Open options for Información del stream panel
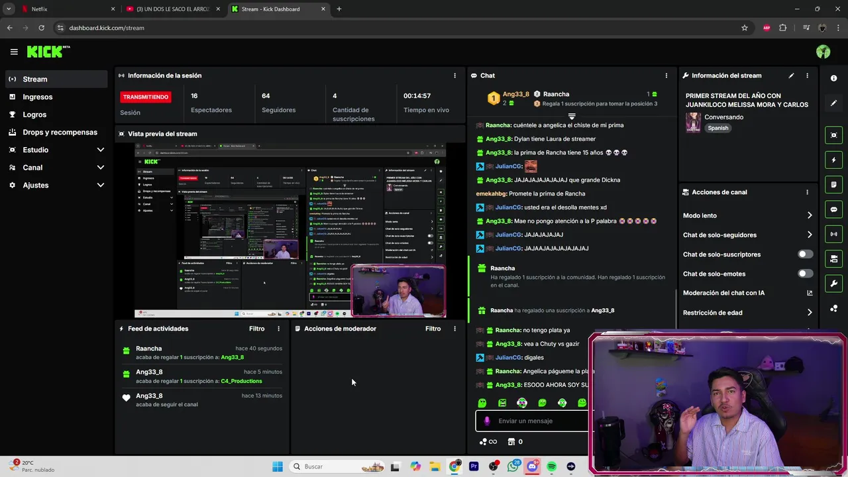The image size is (848, 477). [x=807, y=76]
